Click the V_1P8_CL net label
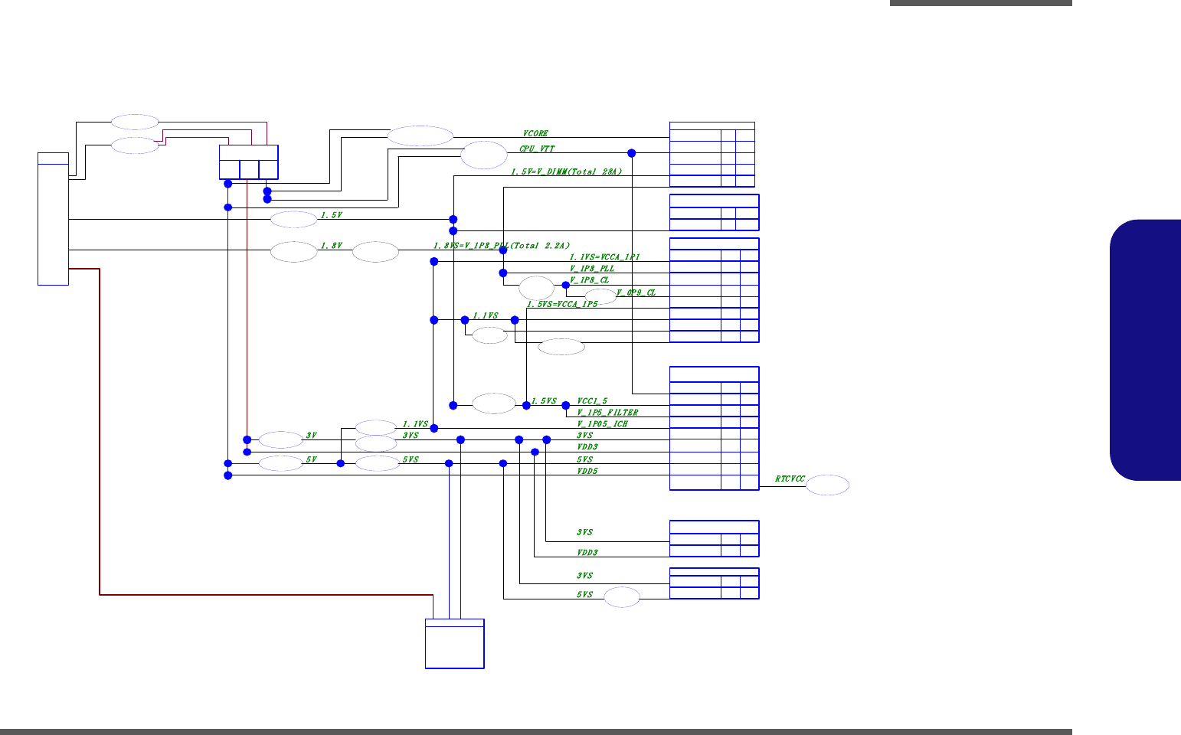This screenshot has height=735, width=1181. pos(589,280)
